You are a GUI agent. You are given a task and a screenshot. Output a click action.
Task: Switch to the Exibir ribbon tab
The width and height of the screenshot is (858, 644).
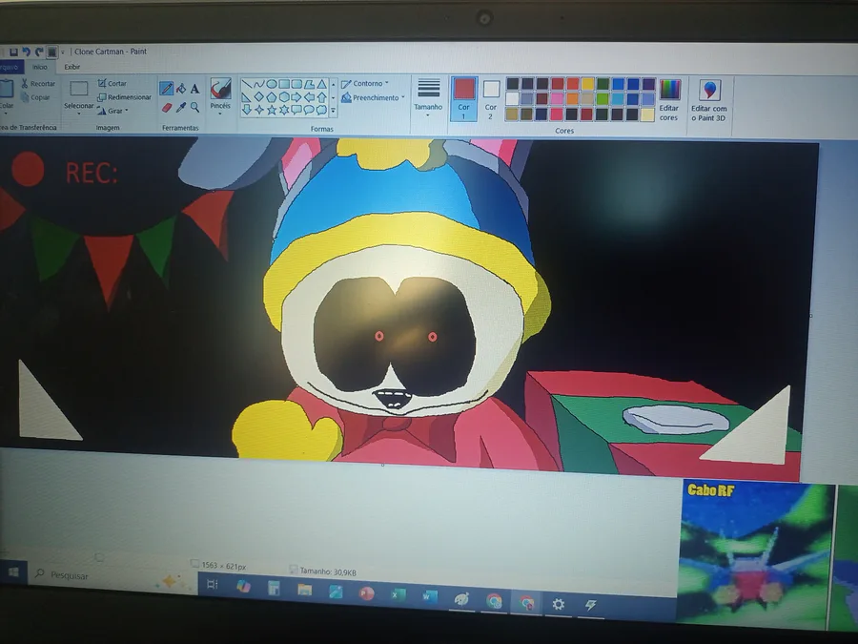pyautogui.click(x=71, y=67)
